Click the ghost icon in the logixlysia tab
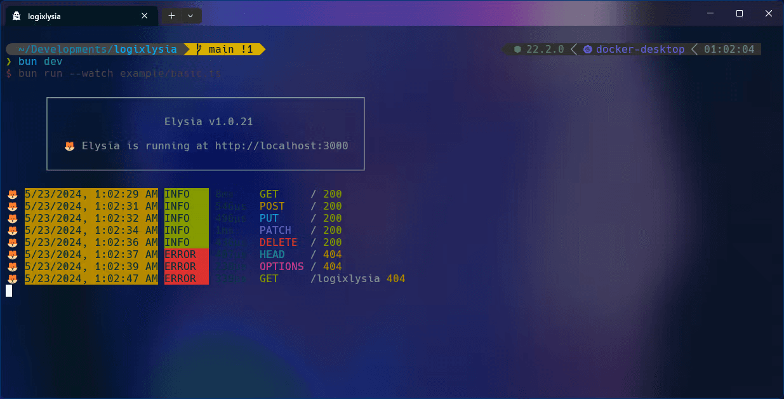 tap(16, 17)
